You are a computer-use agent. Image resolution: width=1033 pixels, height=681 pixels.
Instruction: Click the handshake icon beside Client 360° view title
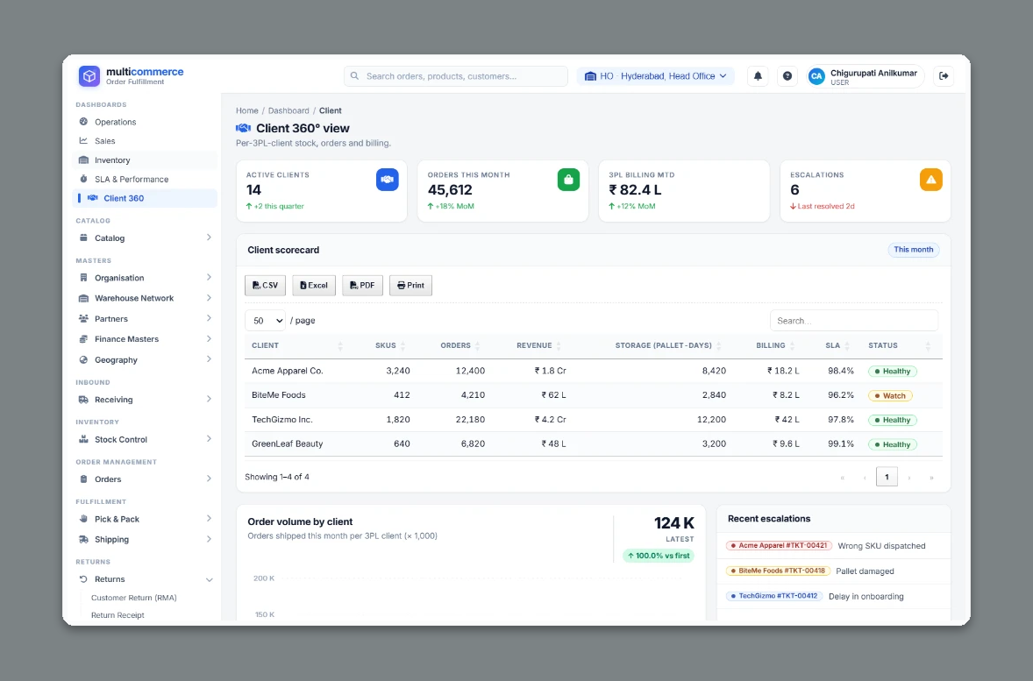tap(243, 129)
